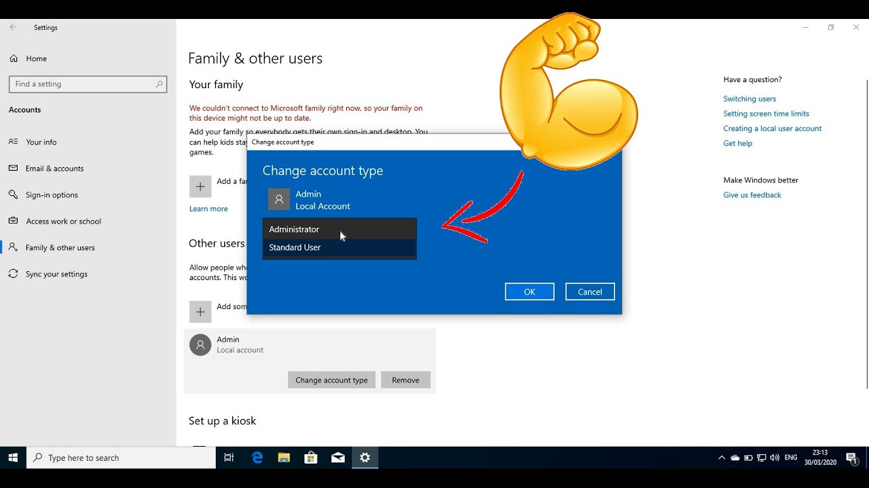Click the plus icon to add a family member
The height and width of the screenshot is (488, 869).
click(x=200, y=186)
